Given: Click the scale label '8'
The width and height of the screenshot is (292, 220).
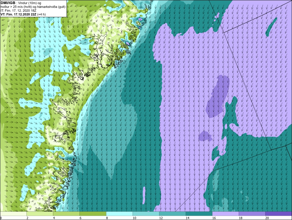Looking at the screenshot, I should (x=107, y=218).
